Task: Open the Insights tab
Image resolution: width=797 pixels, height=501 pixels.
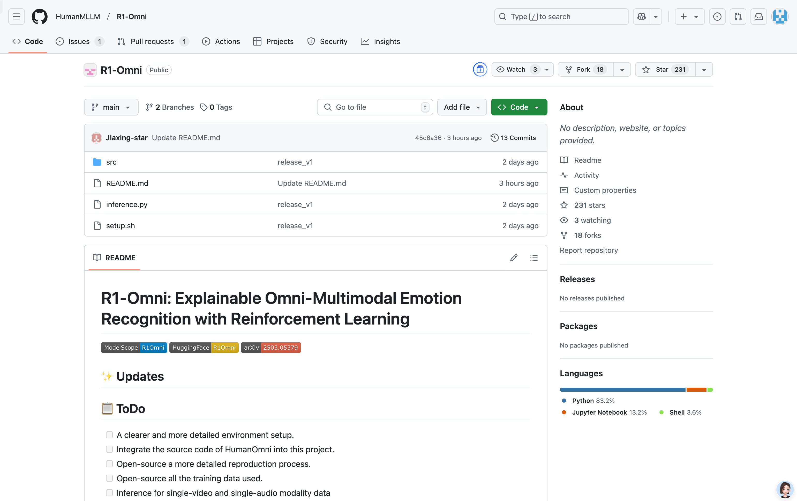Action: point(380,41)
